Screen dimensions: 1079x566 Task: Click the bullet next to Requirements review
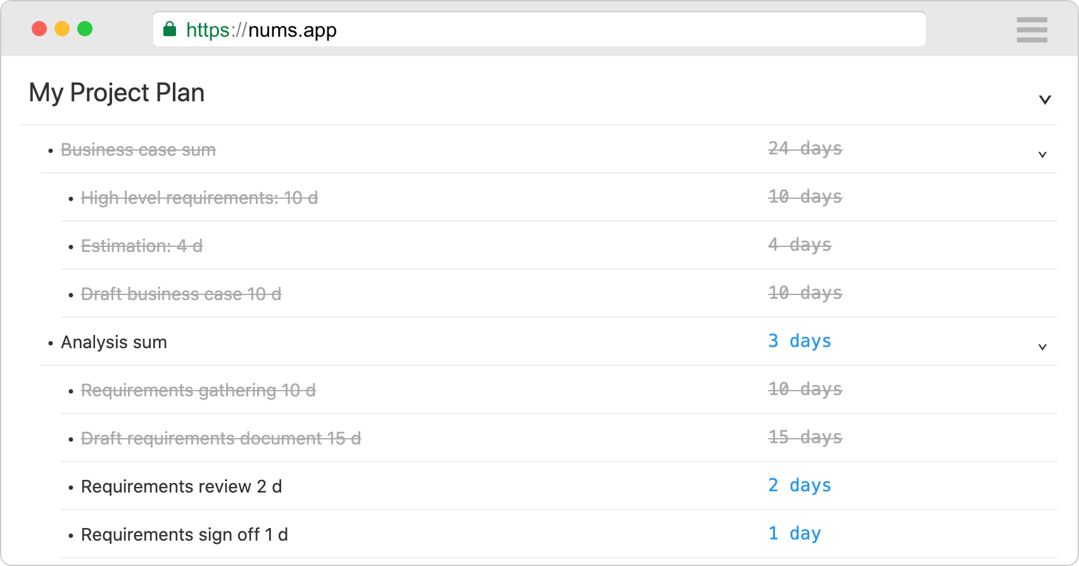click(x=71, y=487)
